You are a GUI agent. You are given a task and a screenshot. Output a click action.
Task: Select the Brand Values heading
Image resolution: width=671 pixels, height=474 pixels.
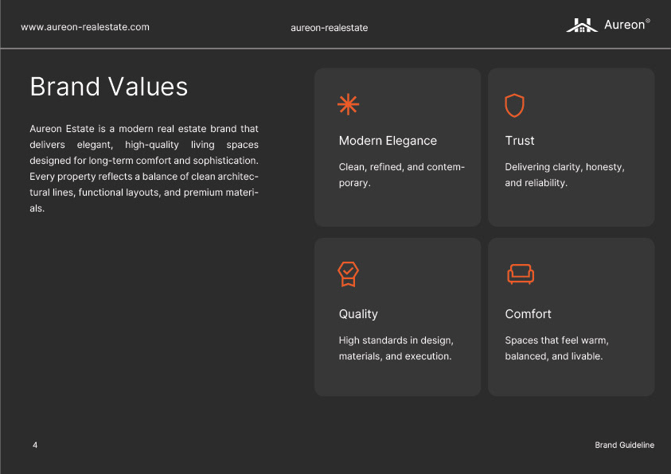pyautogui.click(x=109, y=86)
